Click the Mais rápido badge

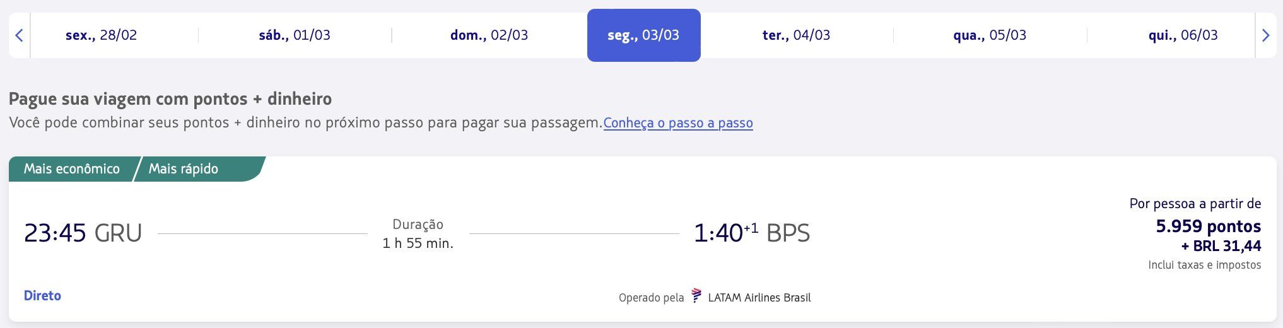pos(184,169)
